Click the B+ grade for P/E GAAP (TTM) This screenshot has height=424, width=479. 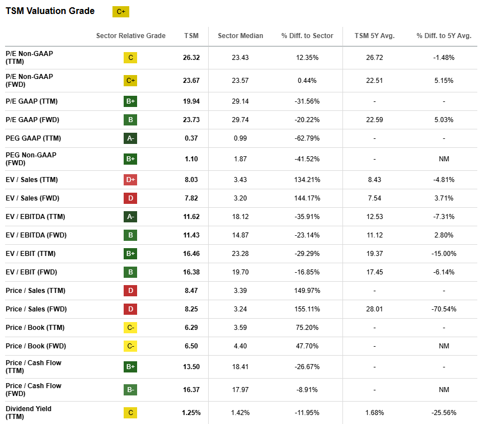[130, 101]
